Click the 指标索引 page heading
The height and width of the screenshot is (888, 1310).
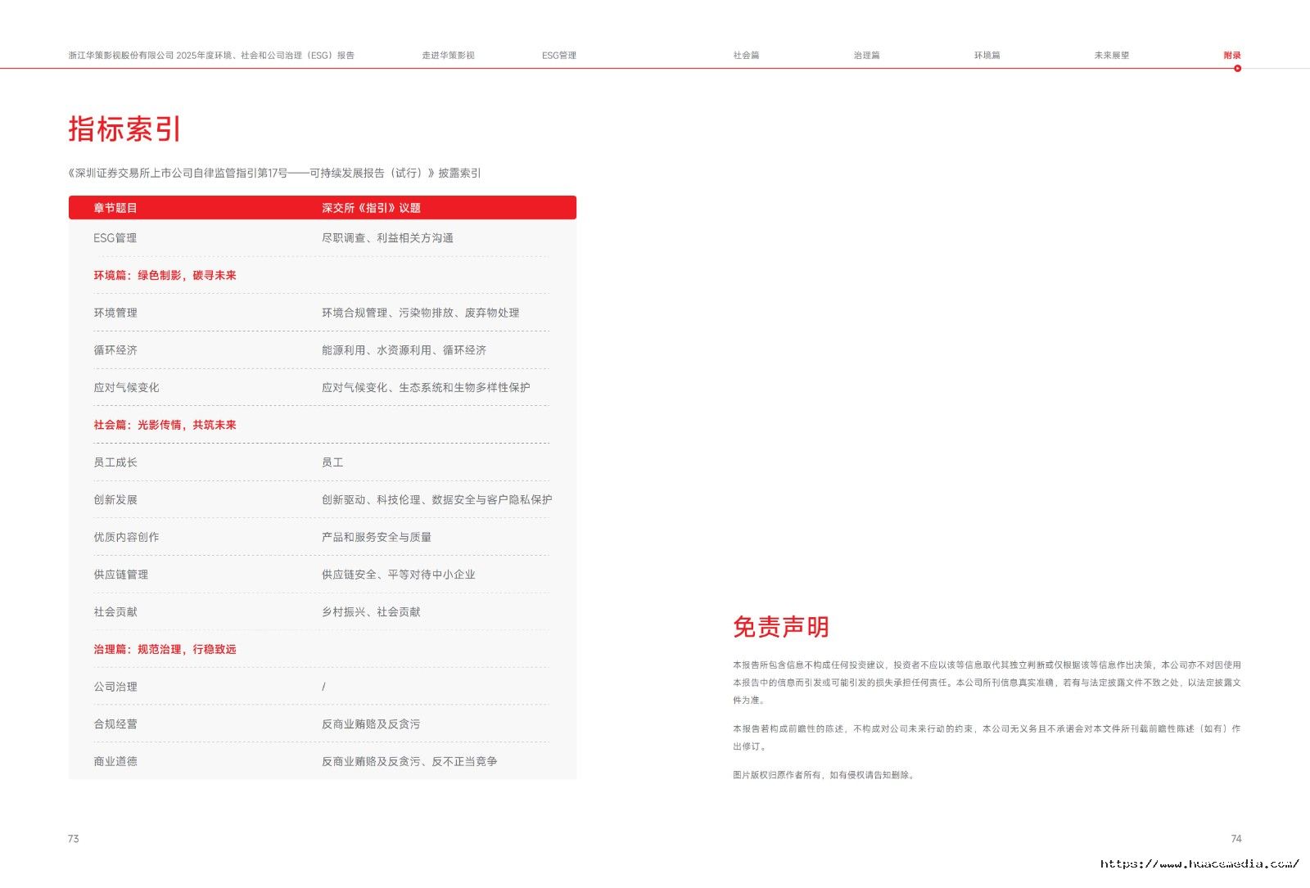[x=124, y=129]
